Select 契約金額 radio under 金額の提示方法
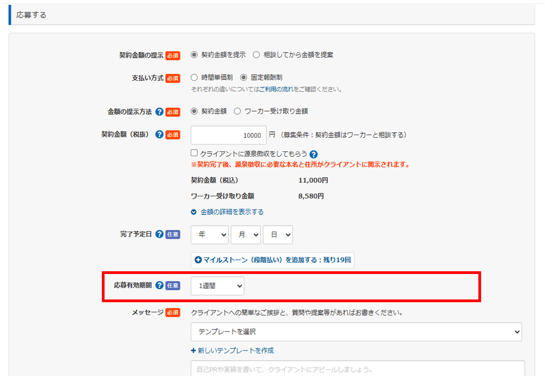The height and width of the screenshot is (389, 545). point(194,111)
